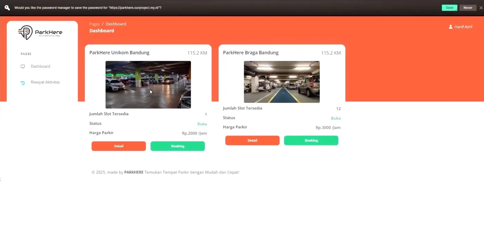Click the Dashboard breadcrumb item
Viewport: 484px width, 239px height.
(x=116, y=24)
